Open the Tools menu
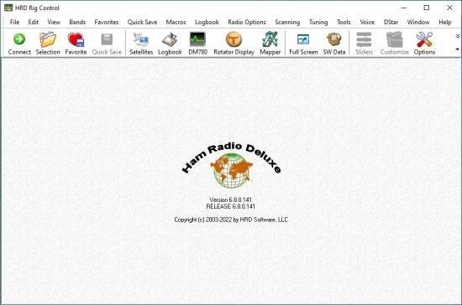This screenshot has height=305, width=462. click(344, 22)
